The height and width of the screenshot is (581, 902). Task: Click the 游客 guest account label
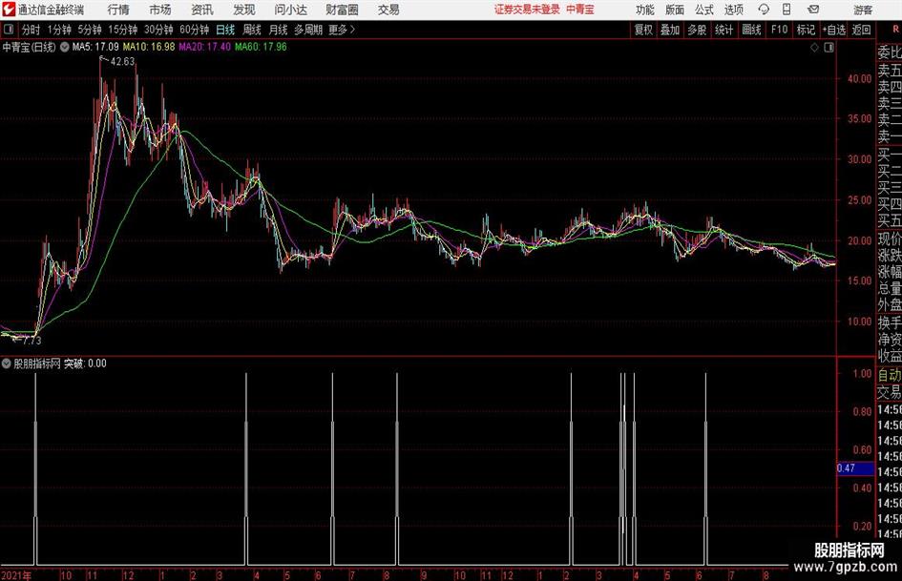coord(863,10)
